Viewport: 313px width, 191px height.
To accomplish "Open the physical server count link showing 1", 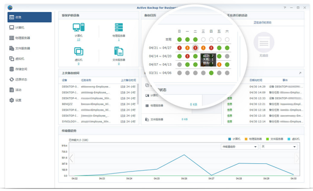I will 119,39.
